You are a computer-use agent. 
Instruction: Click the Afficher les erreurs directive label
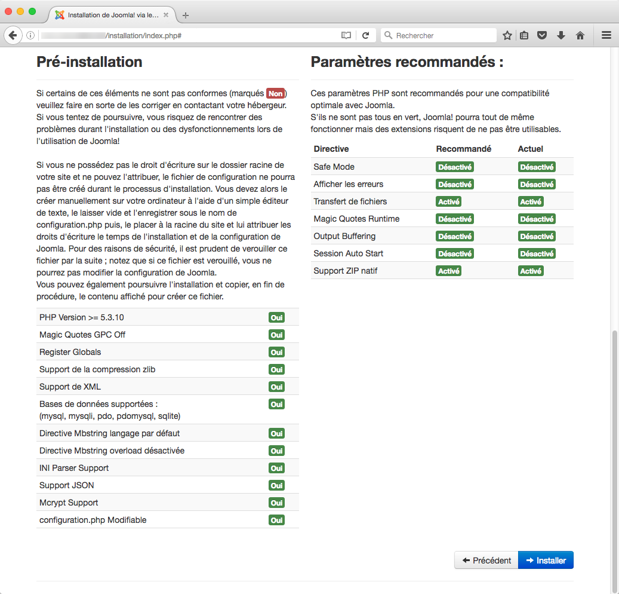click(x=348, y=184)
